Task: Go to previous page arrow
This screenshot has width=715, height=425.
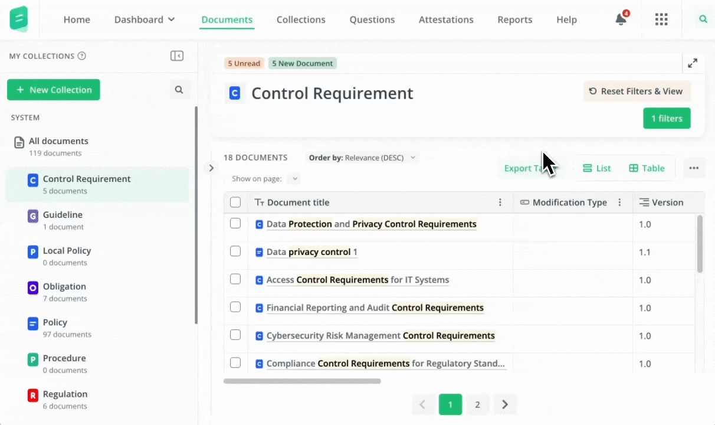Action: 422,404
